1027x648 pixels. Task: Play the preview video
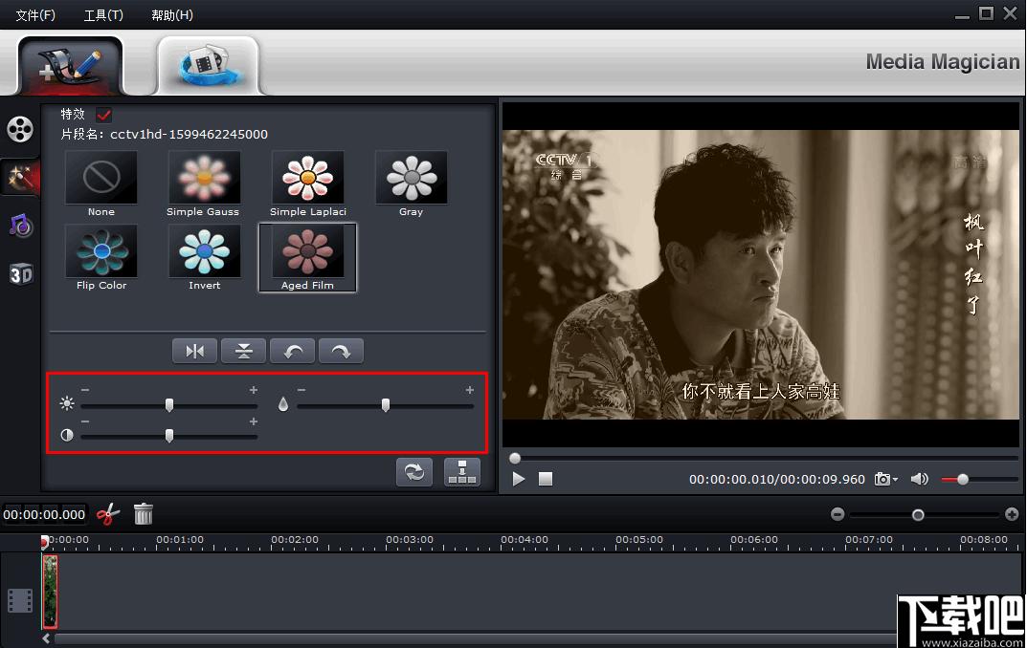tap(519, 479)
